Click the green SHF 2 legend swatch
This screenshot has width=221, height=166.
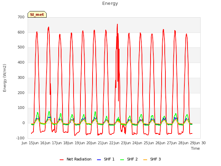coord(122,159)
